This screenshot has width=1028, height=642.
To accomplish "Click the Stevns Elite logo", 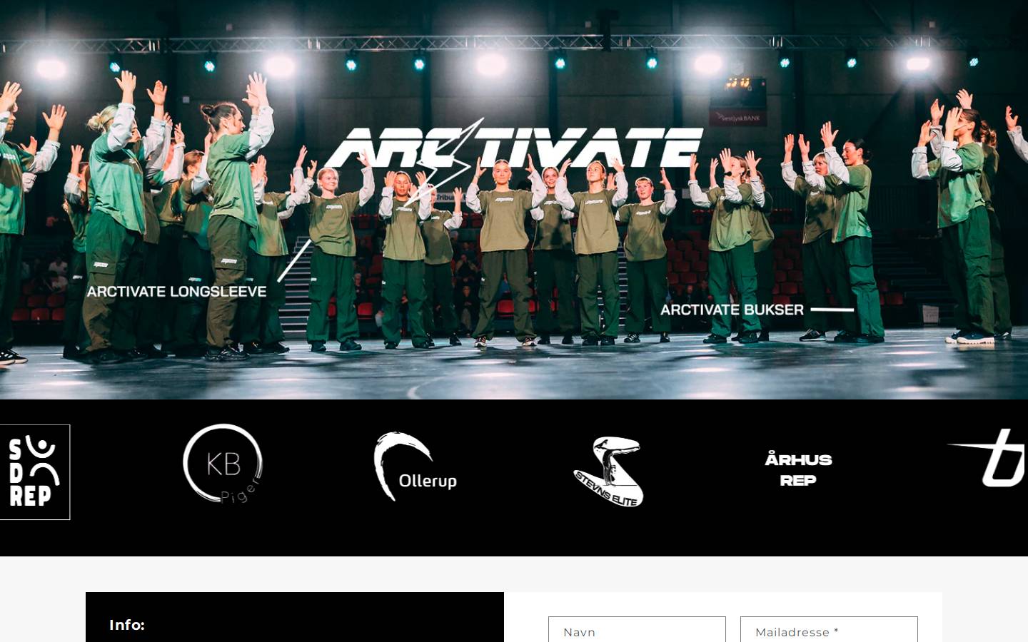I will (x=608, y=472).
